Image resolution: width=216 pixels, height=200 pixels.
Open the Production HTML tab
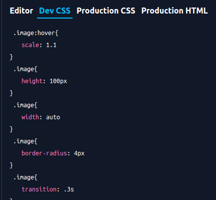coord(174,11)
